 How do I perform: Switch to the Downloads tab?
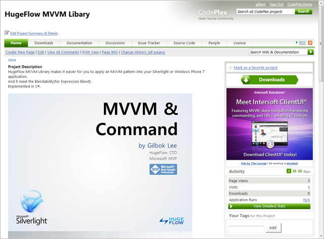44,43
